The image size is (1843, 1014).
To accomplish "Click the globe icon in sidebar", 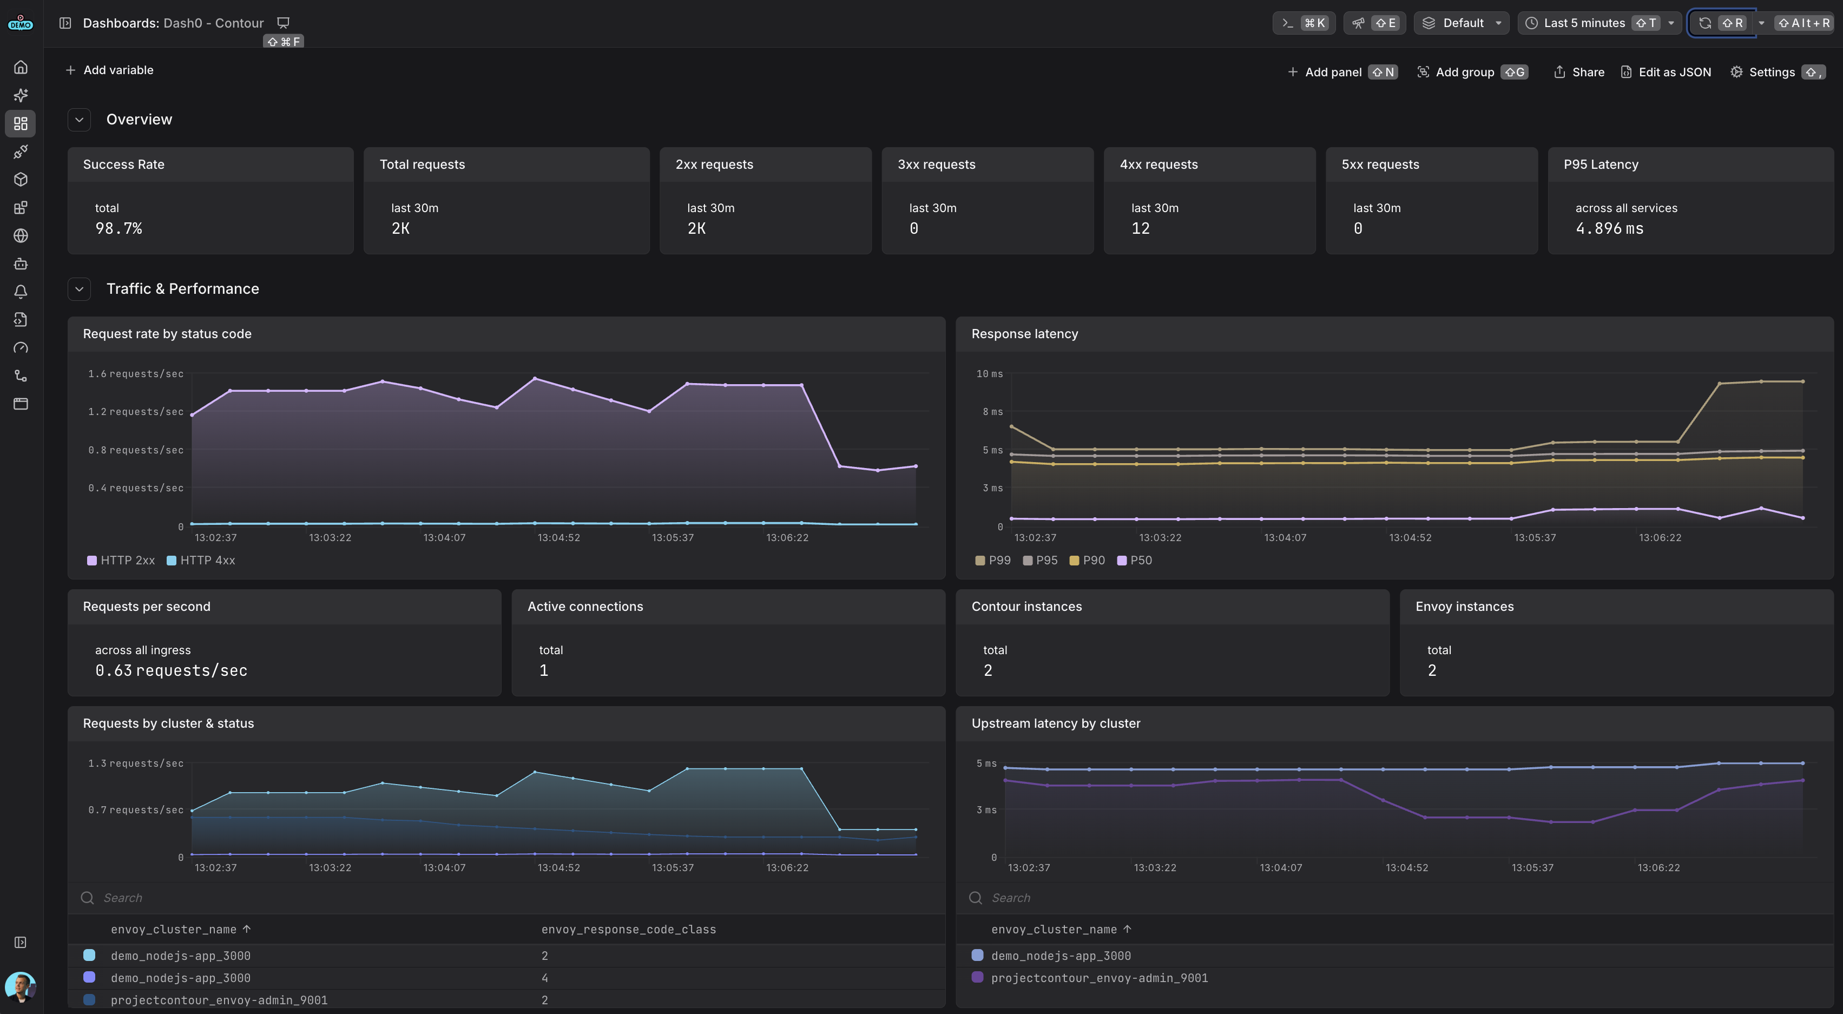I will pos(21,235).
